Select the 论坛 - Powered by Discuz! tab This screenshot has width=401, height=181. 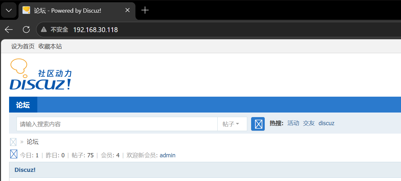click(77, 10)
